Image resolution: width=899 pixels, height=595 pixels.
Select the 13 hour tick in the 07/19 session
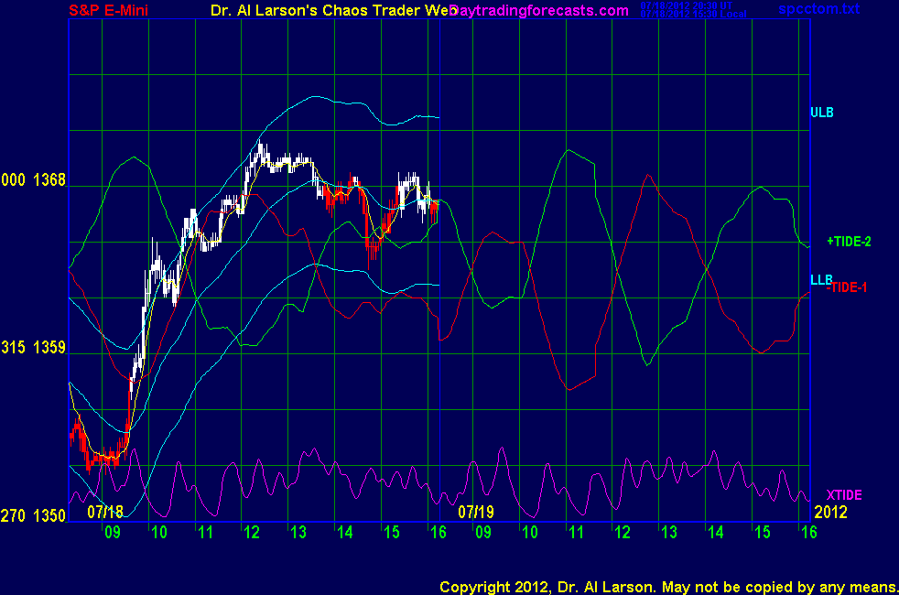pos(668,532)
